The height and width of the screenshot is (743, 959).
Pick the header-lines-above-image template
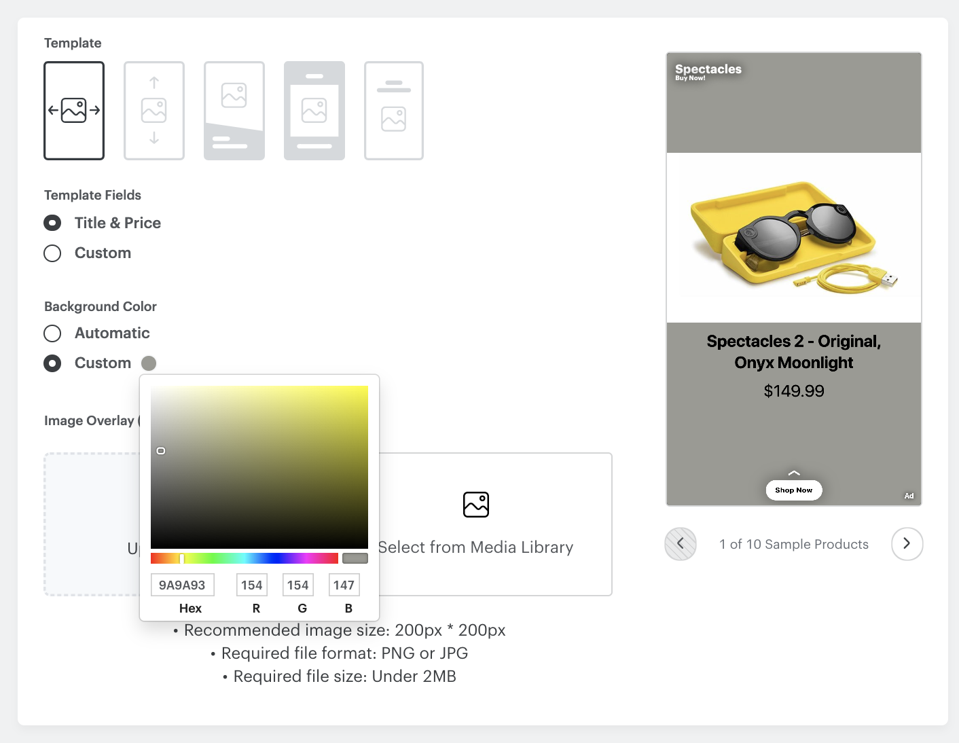(x=394, y=111)
